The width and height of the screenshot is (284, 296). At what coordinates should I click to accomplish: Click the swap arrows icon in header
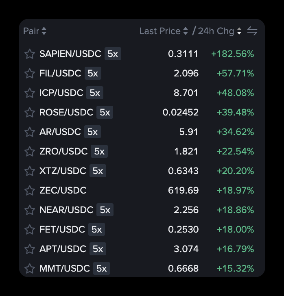[252, 31]
